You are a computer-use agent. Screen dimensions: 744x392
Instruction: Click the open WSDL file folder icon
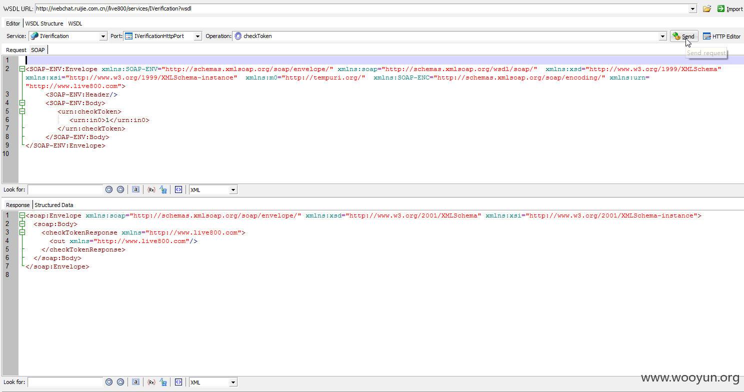coord(706,8)
